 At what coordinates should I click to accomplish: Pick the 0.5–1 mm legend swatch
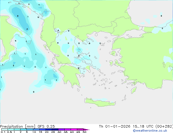(x=11, y=129)
